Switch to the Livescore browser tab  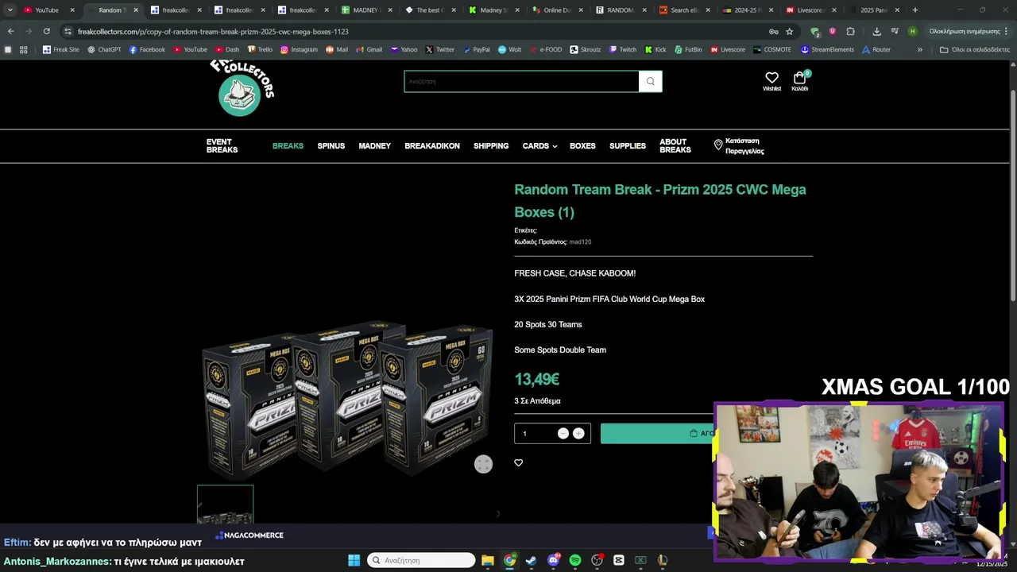click(810, 10)
